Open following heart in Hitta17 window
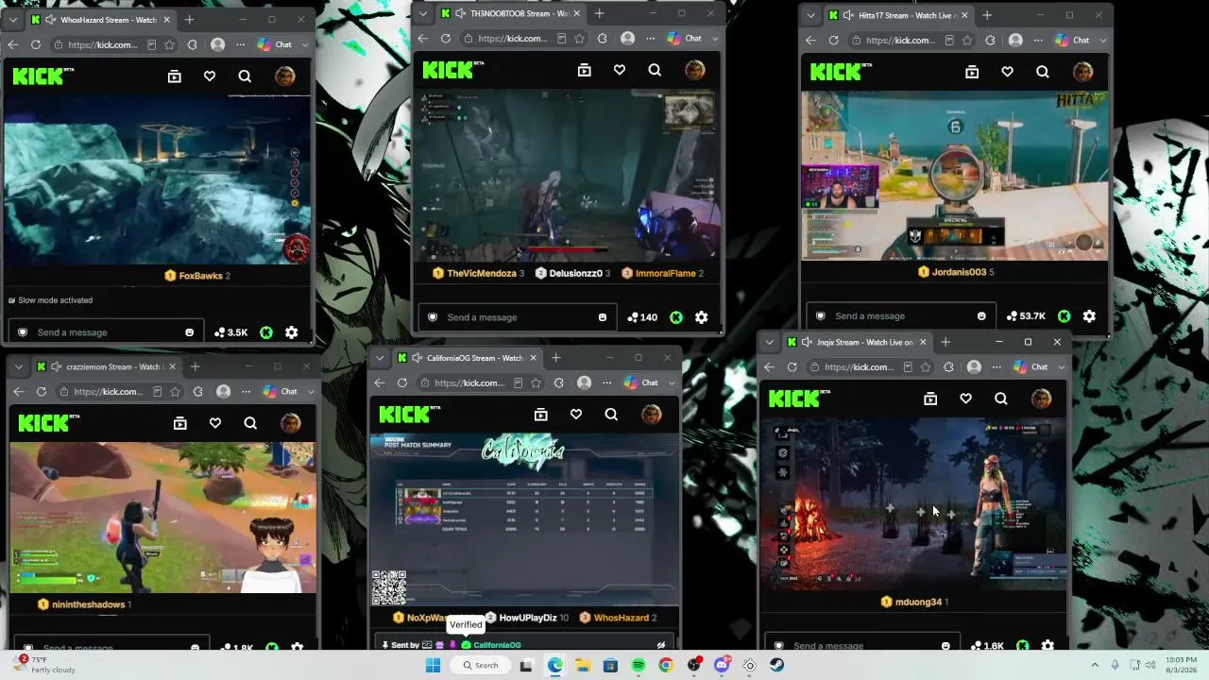Screen dimensions: 1209x680 pos(1007,72)
